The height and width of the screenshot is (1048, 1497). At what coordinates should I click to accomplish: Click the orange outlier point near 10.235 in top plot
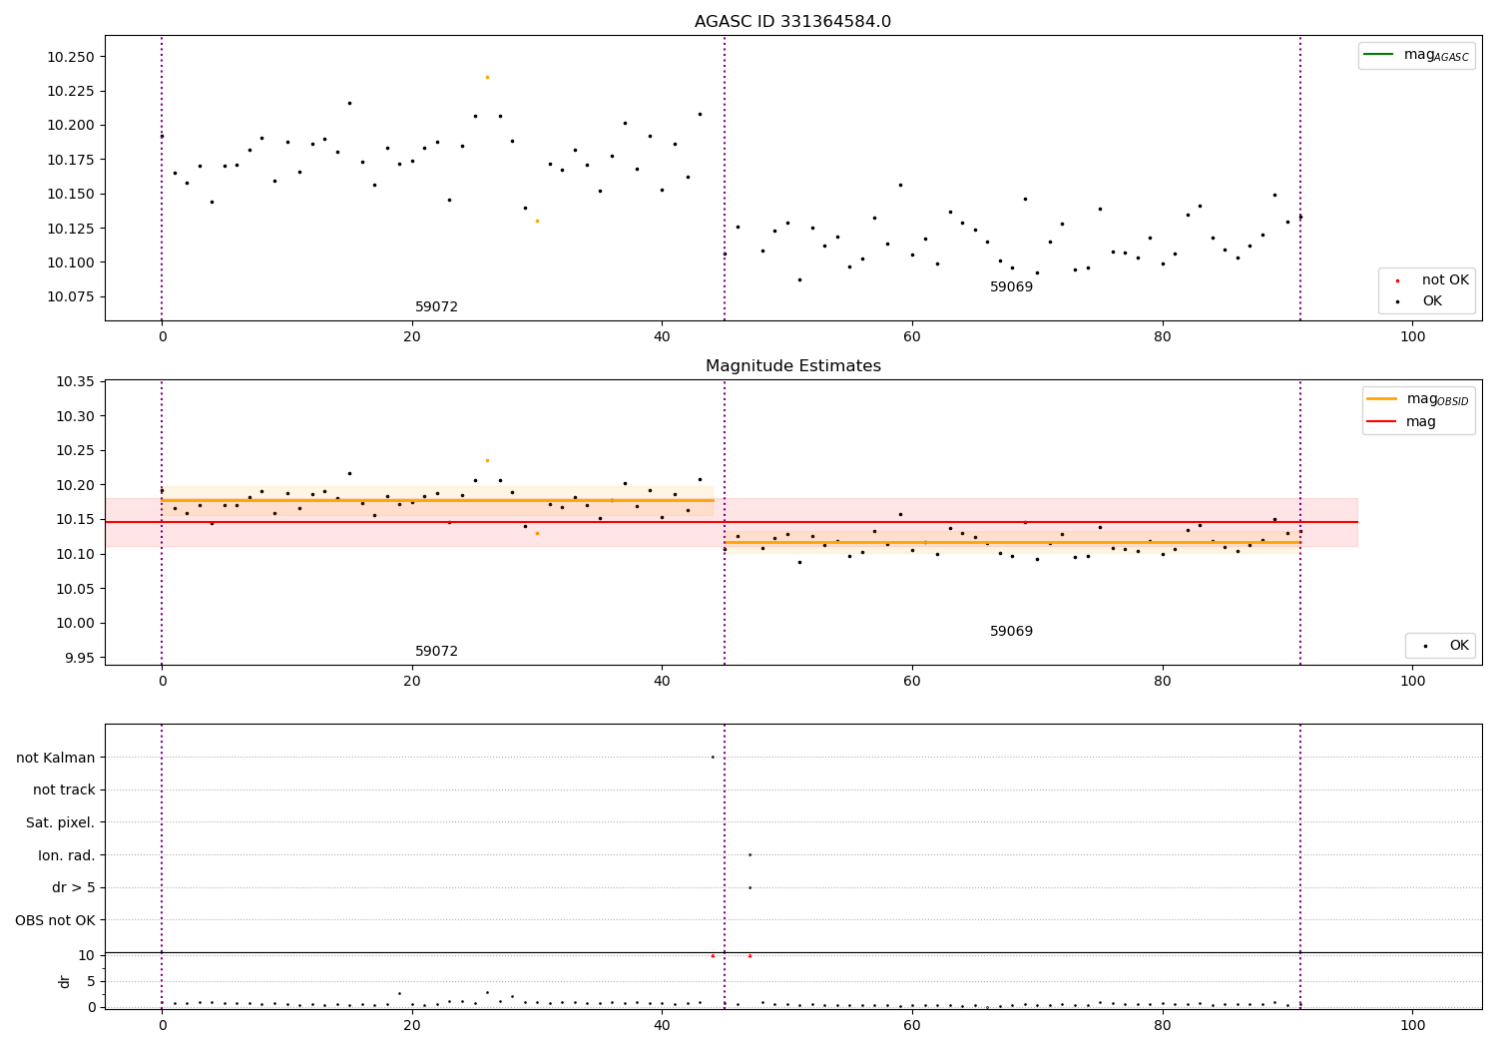click(487, 77)
